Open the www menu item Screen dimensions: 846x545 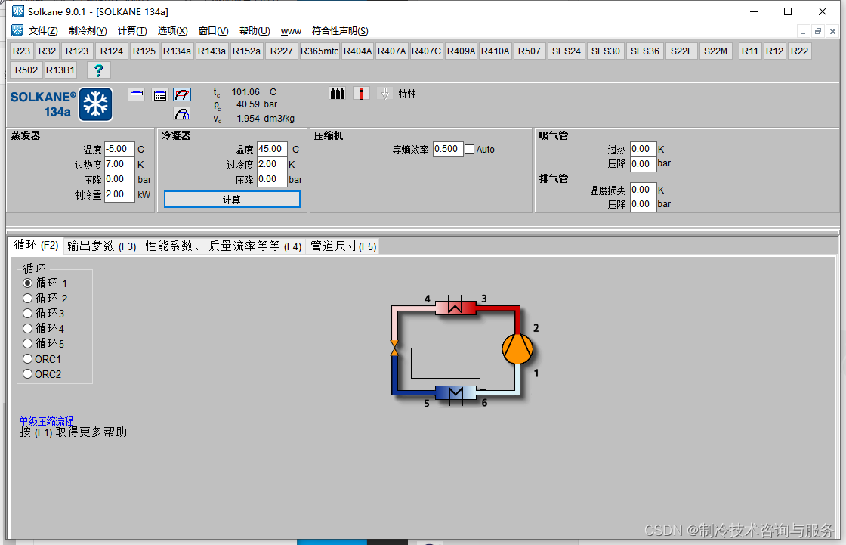pyautogui.click(x=291, y=31)
